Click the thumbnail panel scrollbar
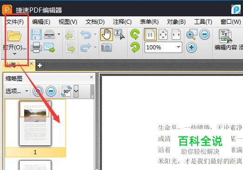The height and width of the screenshot is (170, 243). coord(92,91)
